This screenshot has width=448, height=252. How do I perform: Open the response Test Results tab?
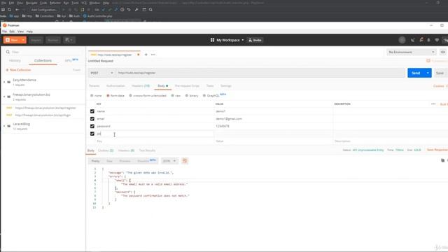tap(147, 150)
